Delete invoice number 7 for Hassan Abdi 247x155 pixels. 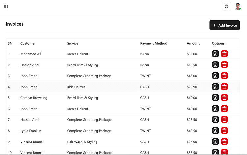click(x=224, y=120)
